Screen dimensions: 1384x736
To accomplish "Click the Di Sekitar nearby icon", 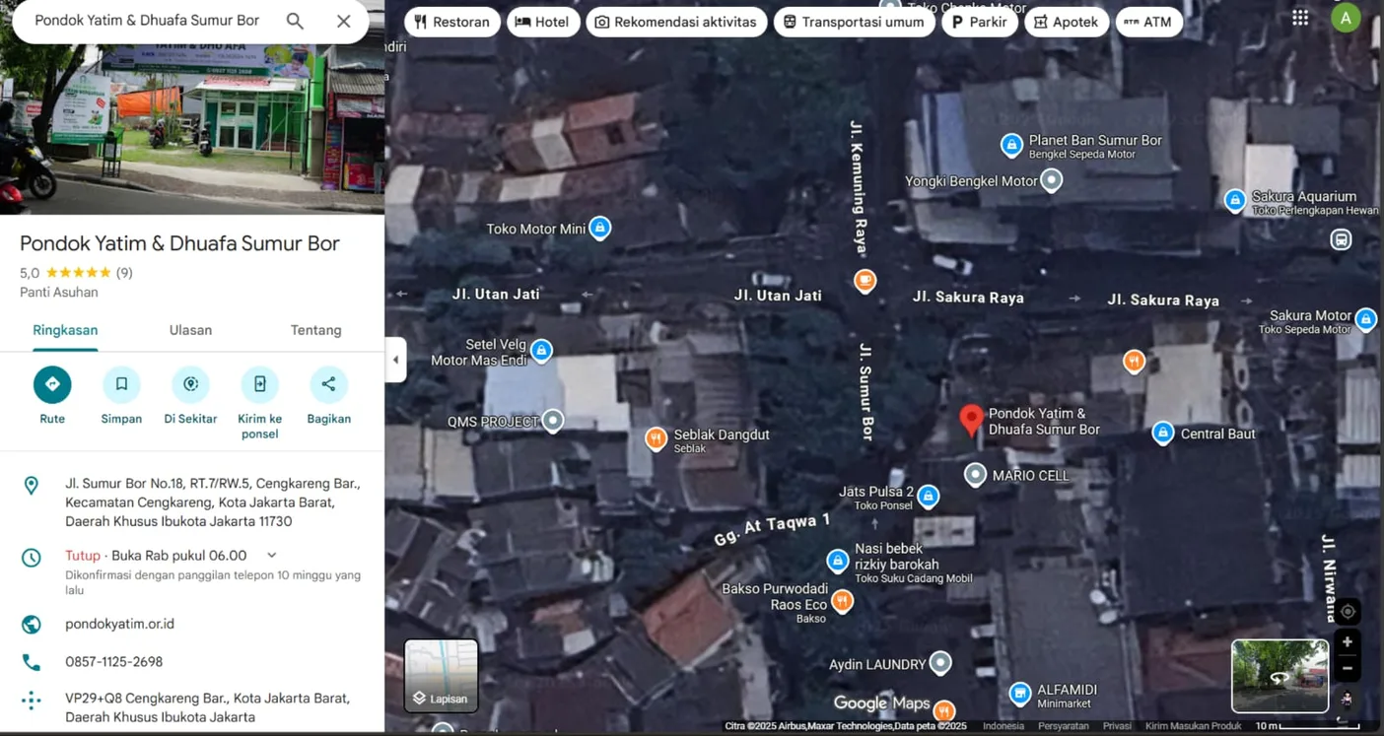I will point(190,384).
